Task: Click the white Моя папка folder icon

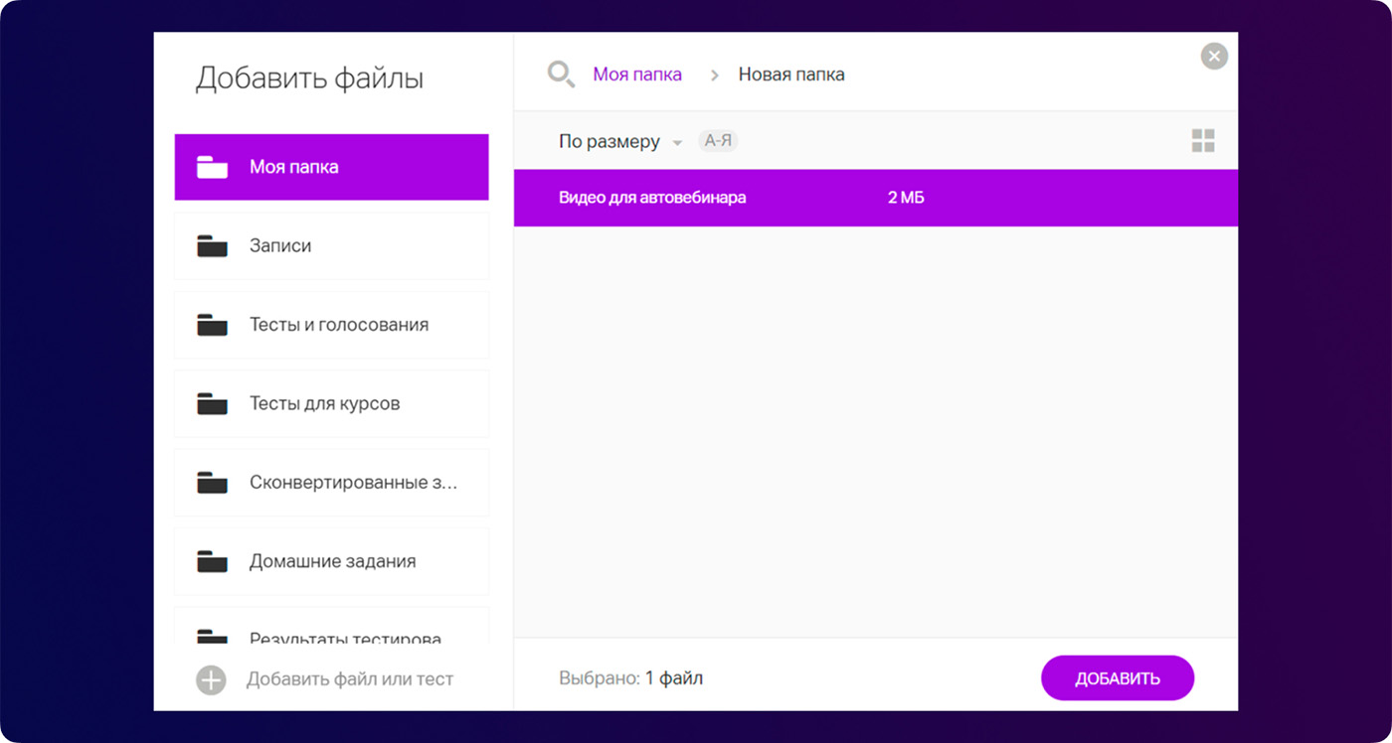Action: point(212,167)
